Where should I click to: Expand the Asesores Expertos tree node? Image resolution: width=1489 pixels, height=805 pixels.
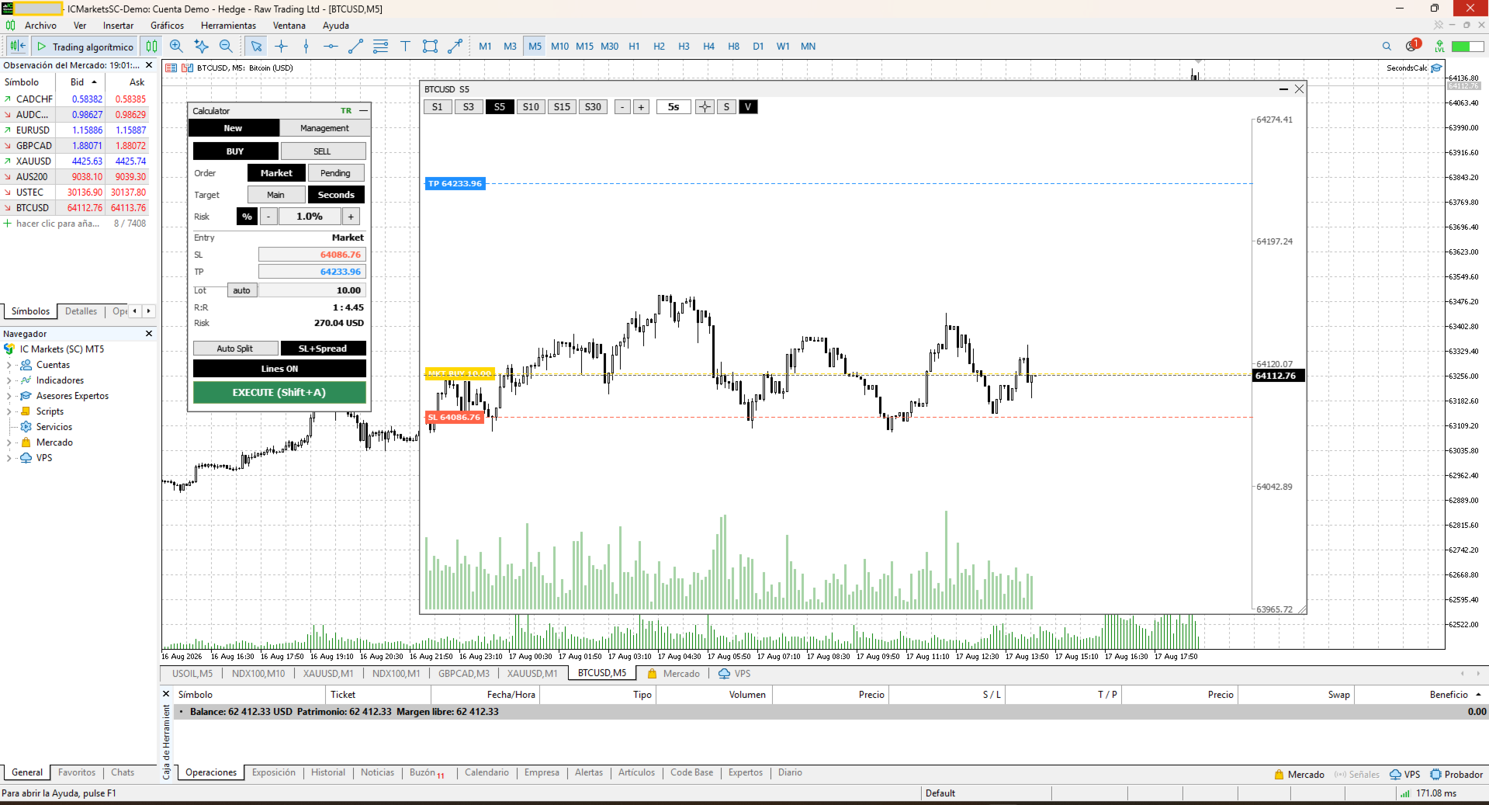click(9, 396)
